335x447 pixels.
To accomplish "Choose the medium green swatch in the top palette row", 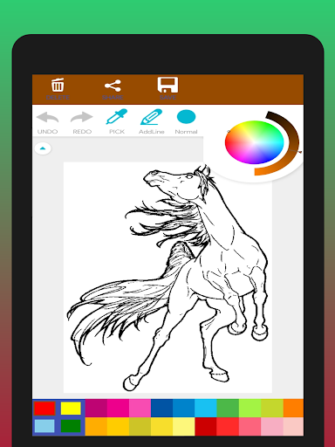I will [228, 408].
